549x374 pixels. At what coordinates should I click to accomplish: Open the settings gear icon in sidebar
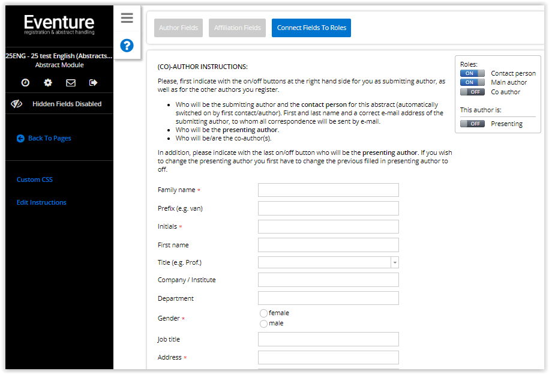(48, 83)
